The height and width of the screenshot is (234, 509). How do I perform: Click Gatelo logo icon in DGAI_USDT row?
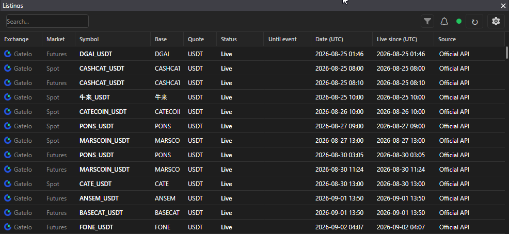pyautogui.click(x=8, y=54)
